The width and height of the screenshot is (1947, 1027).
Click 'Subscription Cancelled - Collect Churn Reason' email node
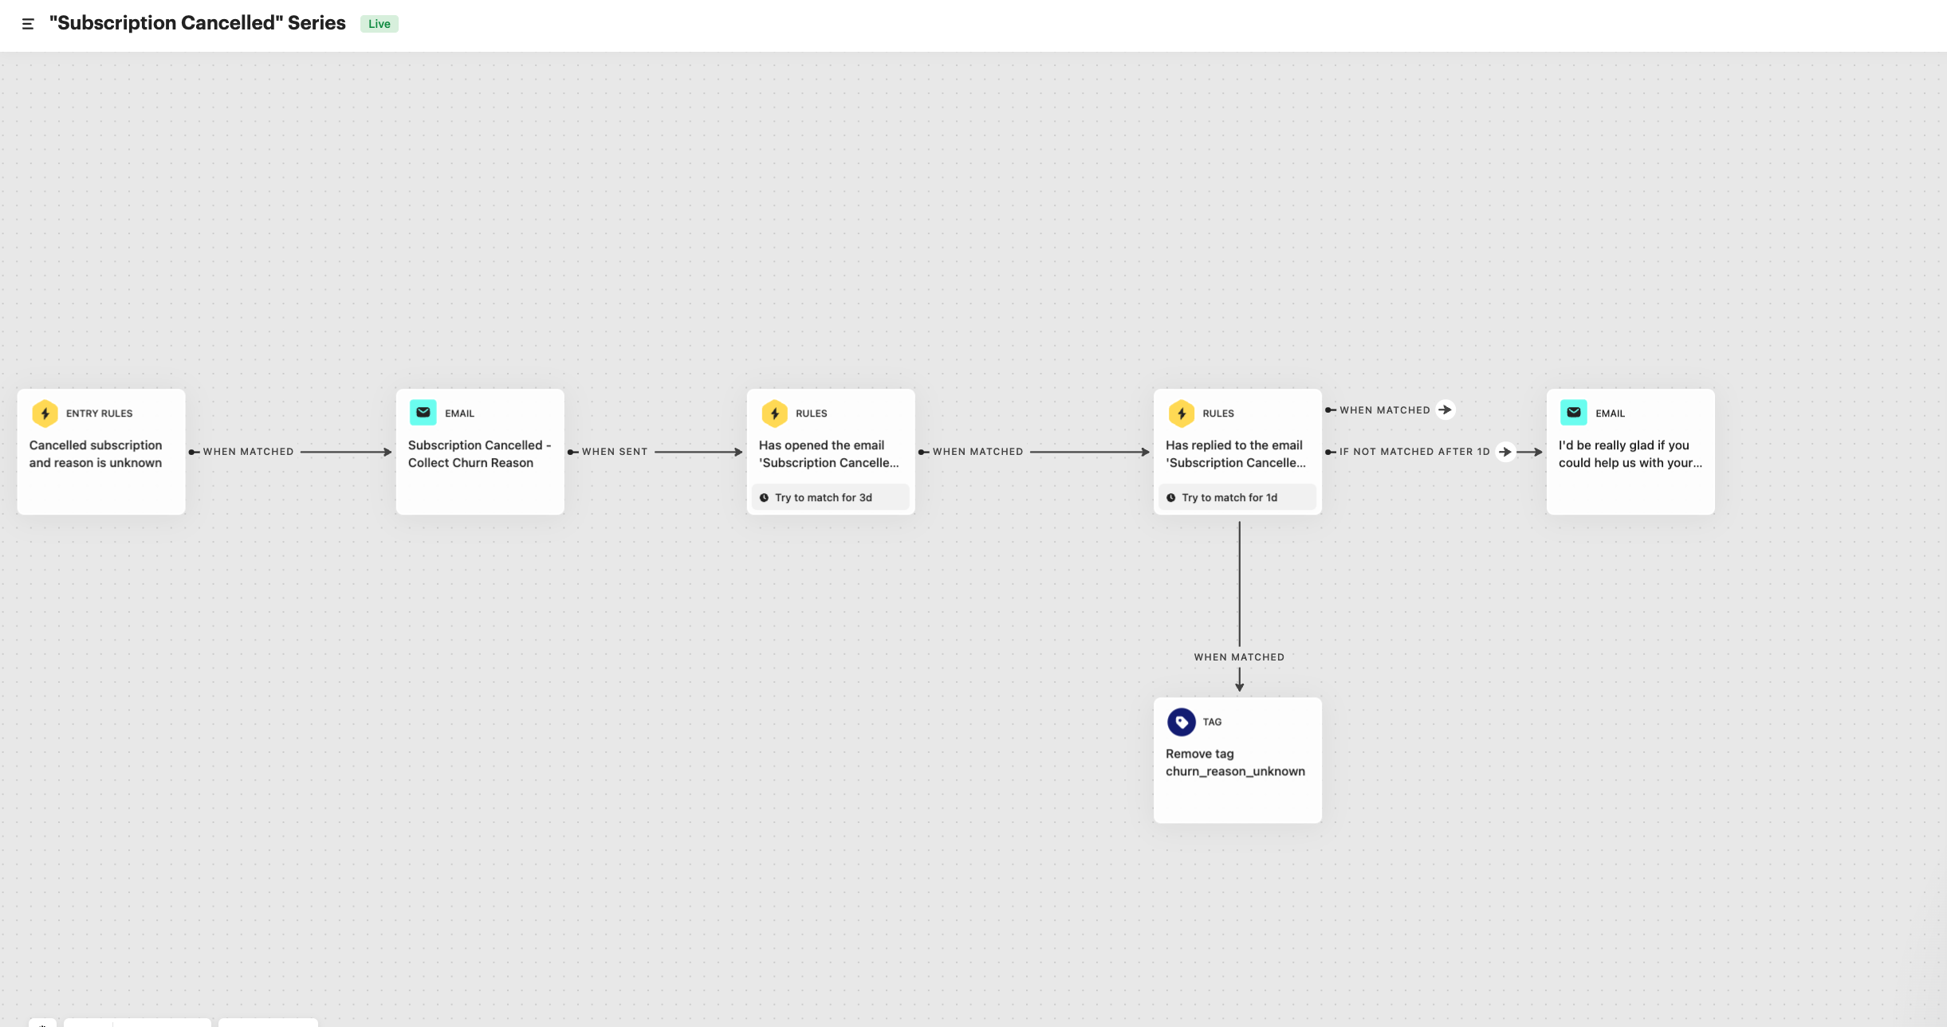click(480, 450)
